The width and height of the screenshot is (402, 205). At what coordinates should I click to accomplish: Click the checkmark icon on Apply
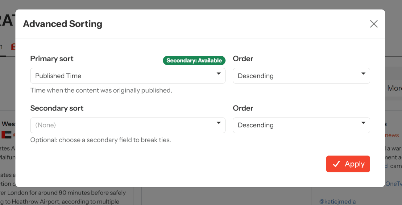(x=337, y=164)
